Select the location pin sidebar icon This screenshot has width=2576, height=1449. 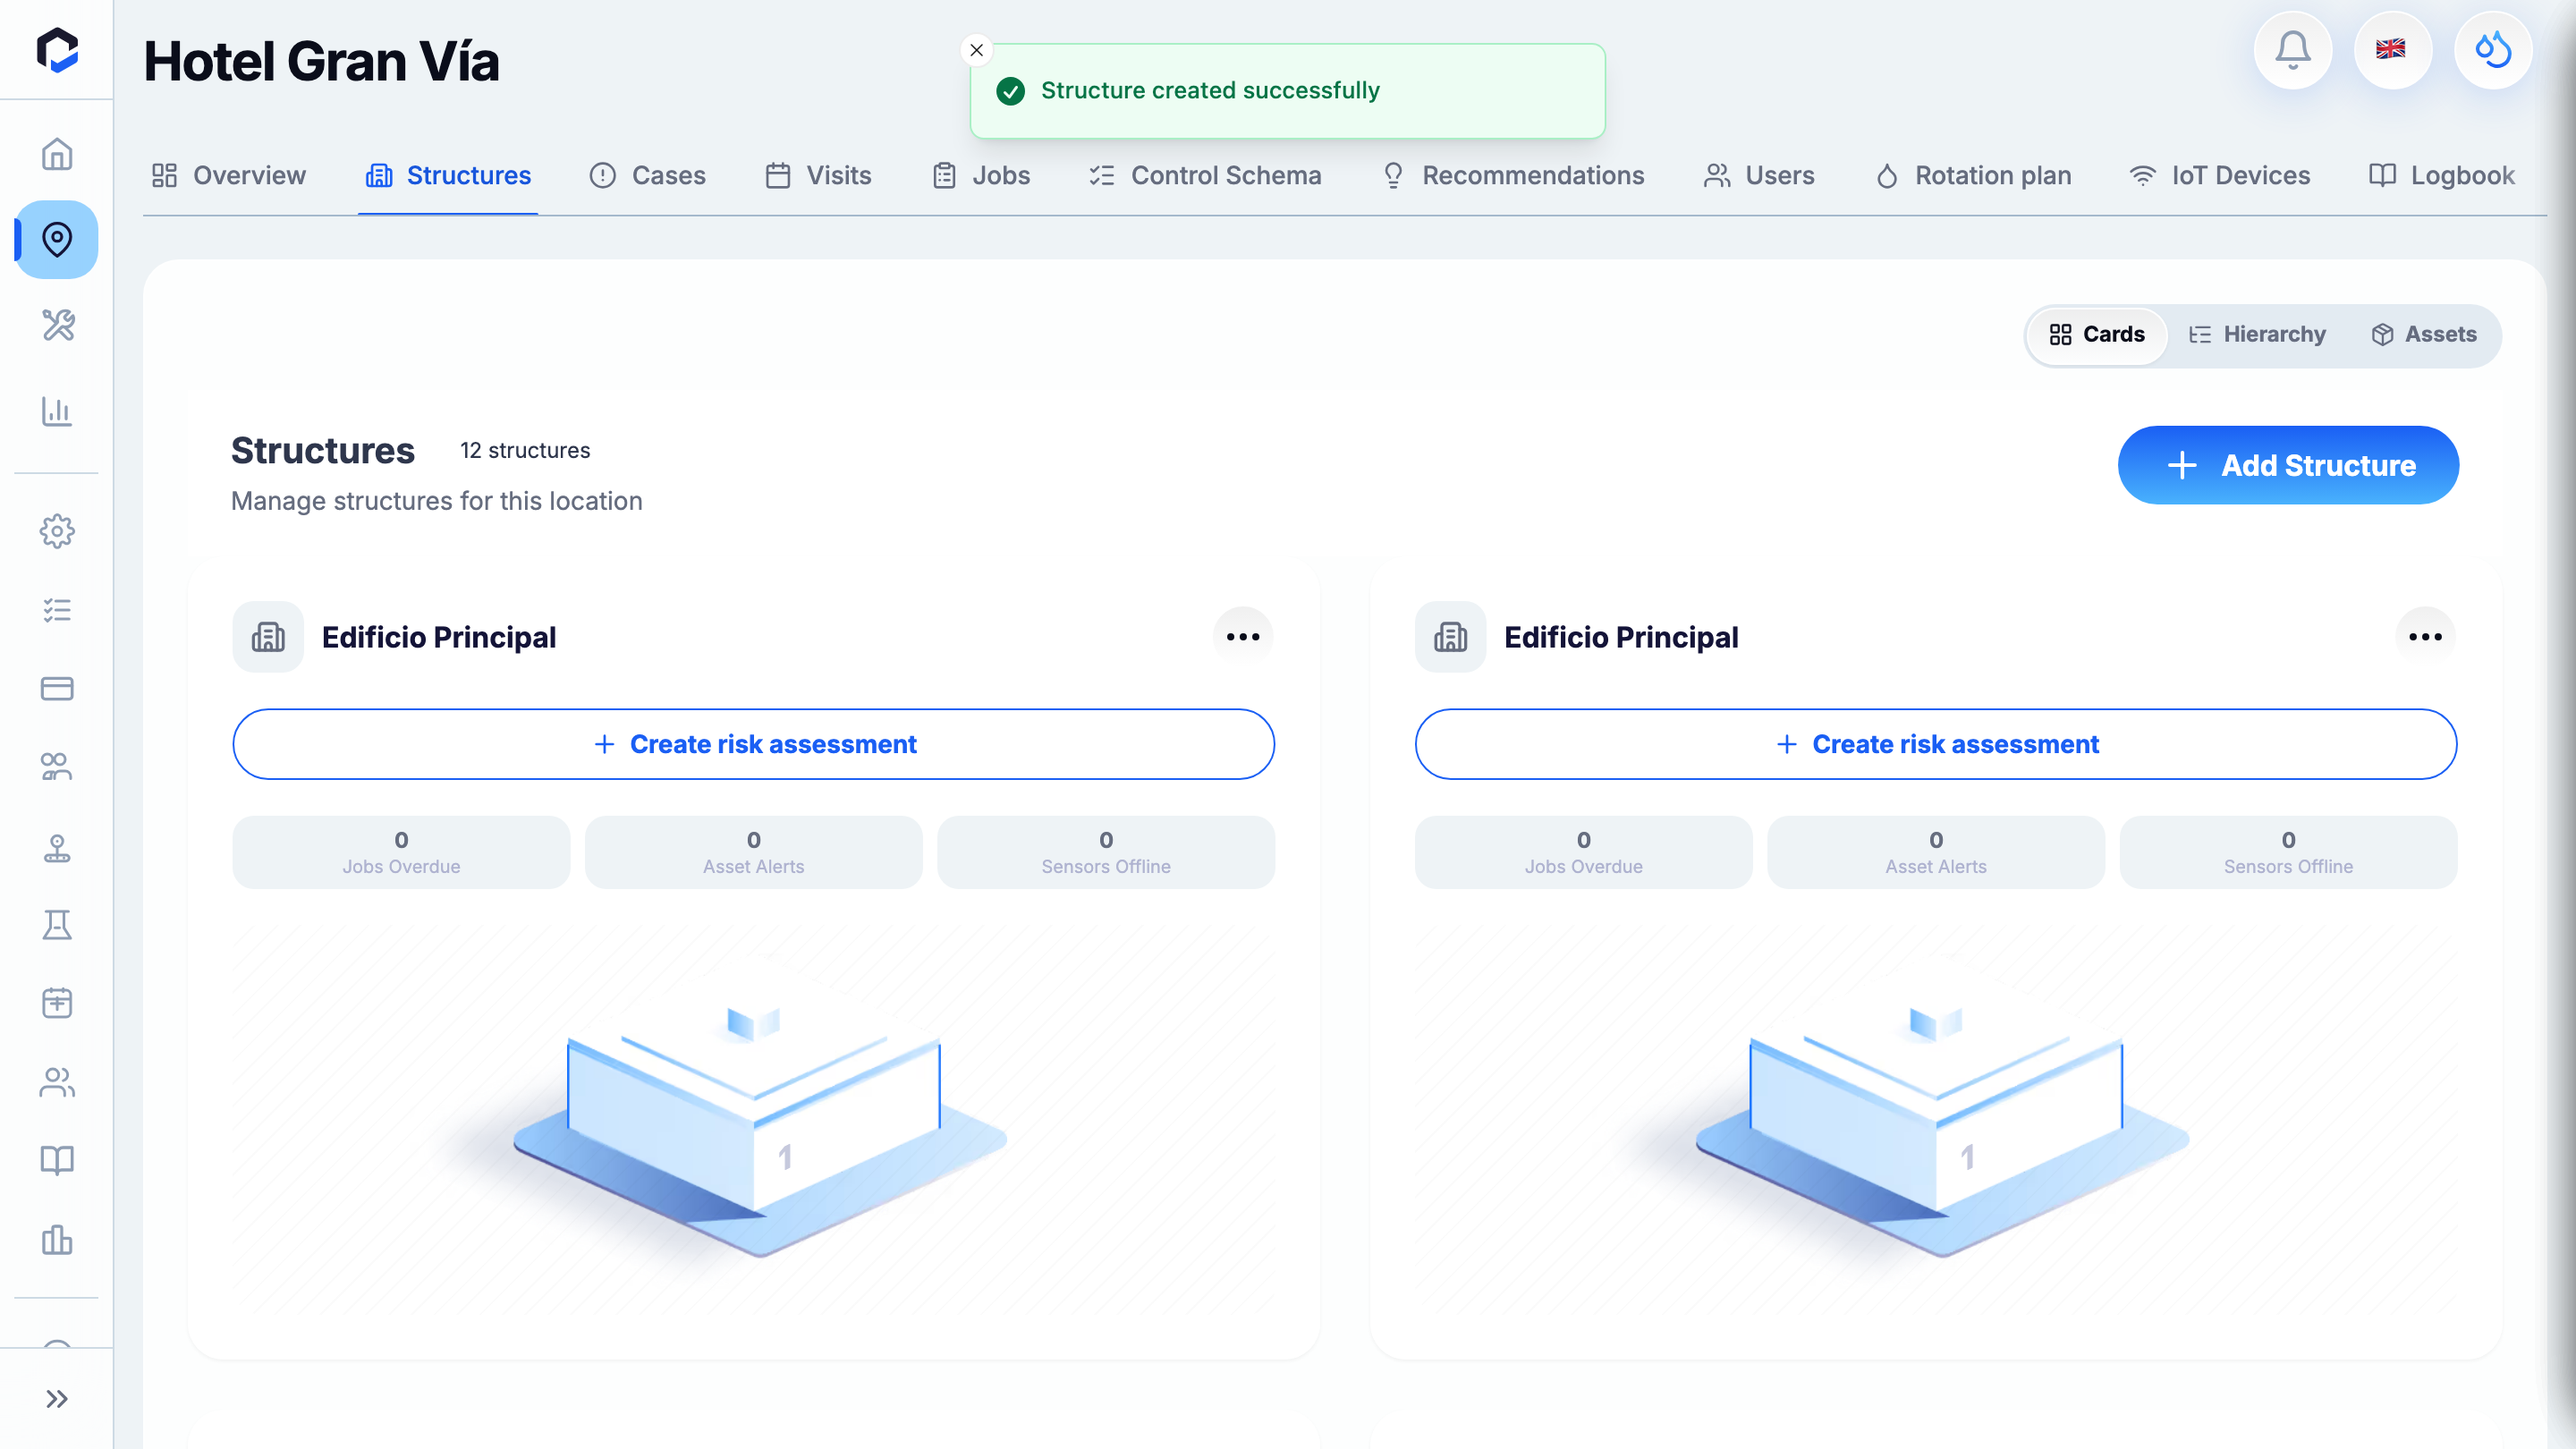pos(57,239)
